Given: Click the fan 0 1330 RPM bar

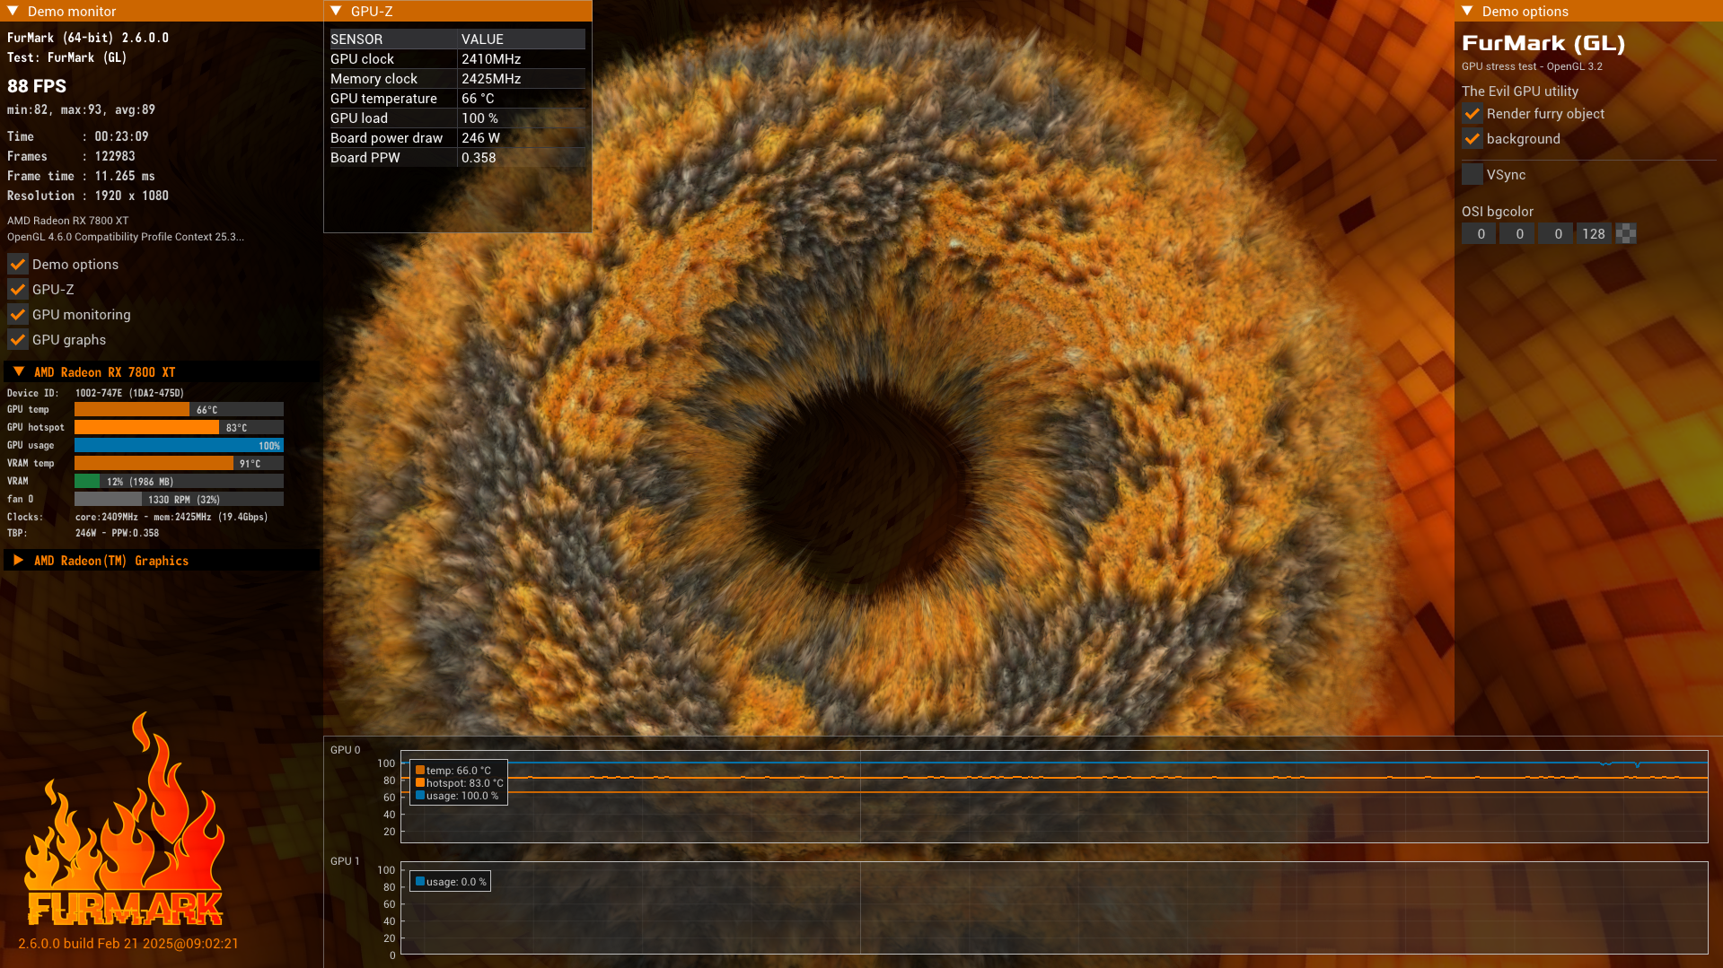Looking at the screenshot, I should click(x=179, y=499).
